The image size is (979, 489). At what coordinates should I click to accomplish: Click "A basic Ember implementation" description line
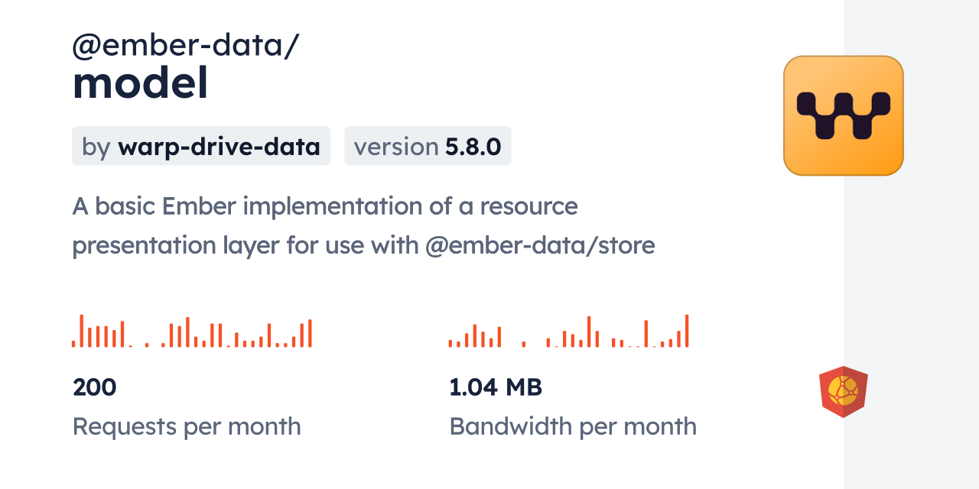coord(325,206)
